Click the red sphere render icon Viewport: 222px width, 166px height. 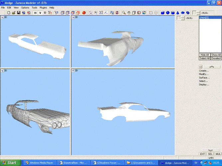click(84, 13)
